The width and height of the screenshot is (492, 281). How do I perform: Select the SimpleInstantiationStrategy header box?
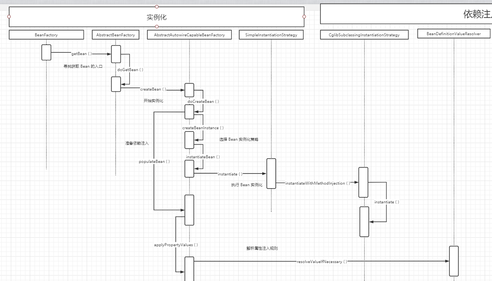tap(271, 35)
